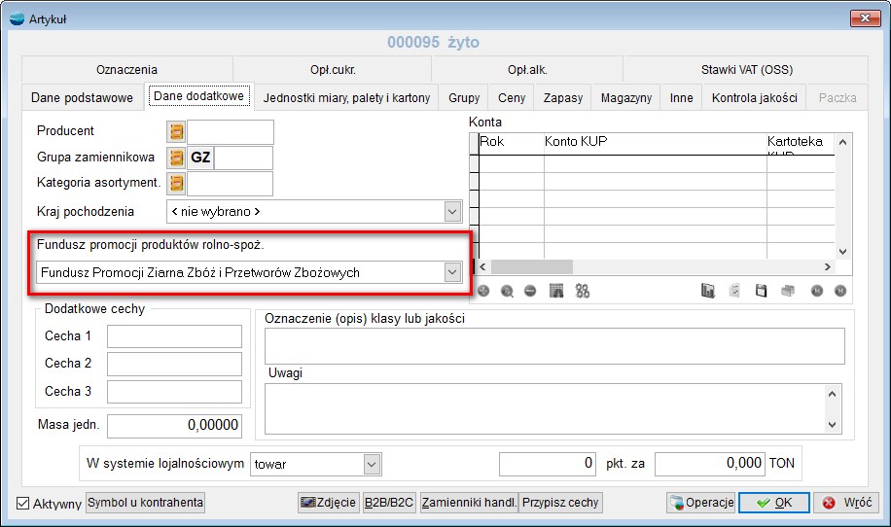
Task: Click Konta vertical scrollbar up arrow
Action: (842, 142)
